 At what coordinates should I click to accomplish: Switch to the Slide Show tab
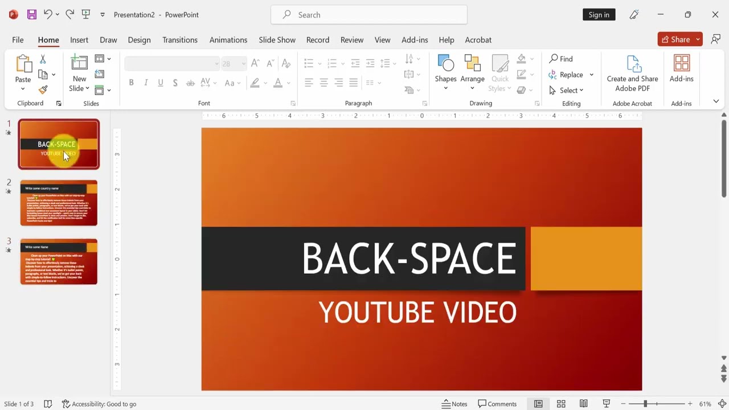pos(277,40)
